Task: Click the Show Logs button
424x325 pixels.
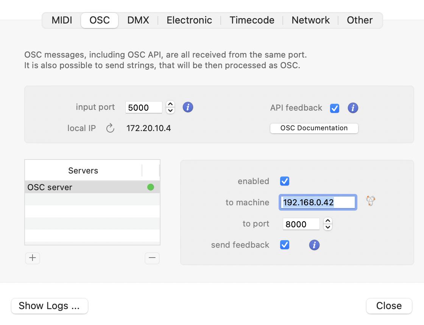Action: [x=50, y=306]
